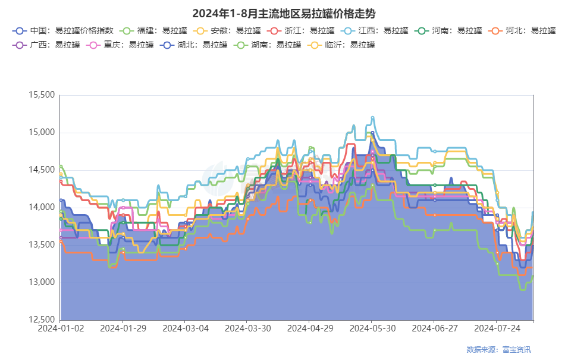568x357 pixels.
Task: Select the 2024-01-02 x-axis date label
Action: click(60, 328)
